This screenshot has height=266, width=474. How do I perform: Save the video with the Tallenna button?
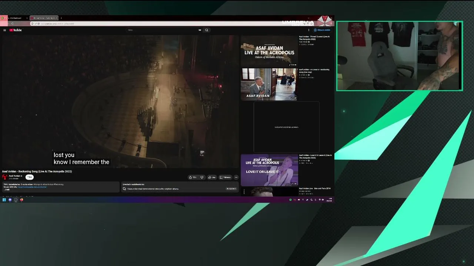(x=225, y=177)
